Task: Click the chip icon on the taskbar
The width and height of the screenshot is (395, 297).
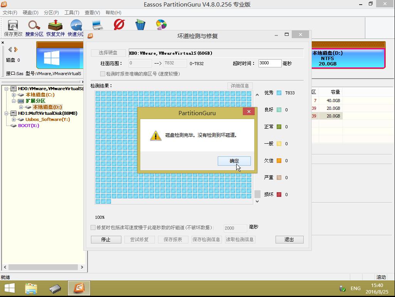Action: coord(55,289)
